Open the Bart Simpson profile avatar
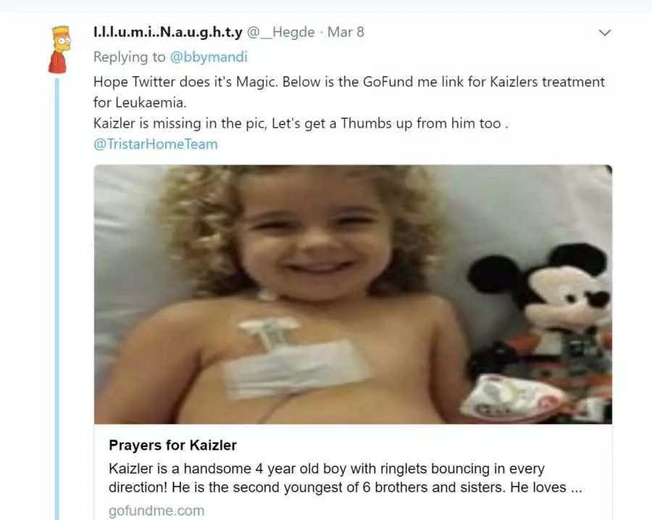Viewport: 652px width, 520px height. 59,49
